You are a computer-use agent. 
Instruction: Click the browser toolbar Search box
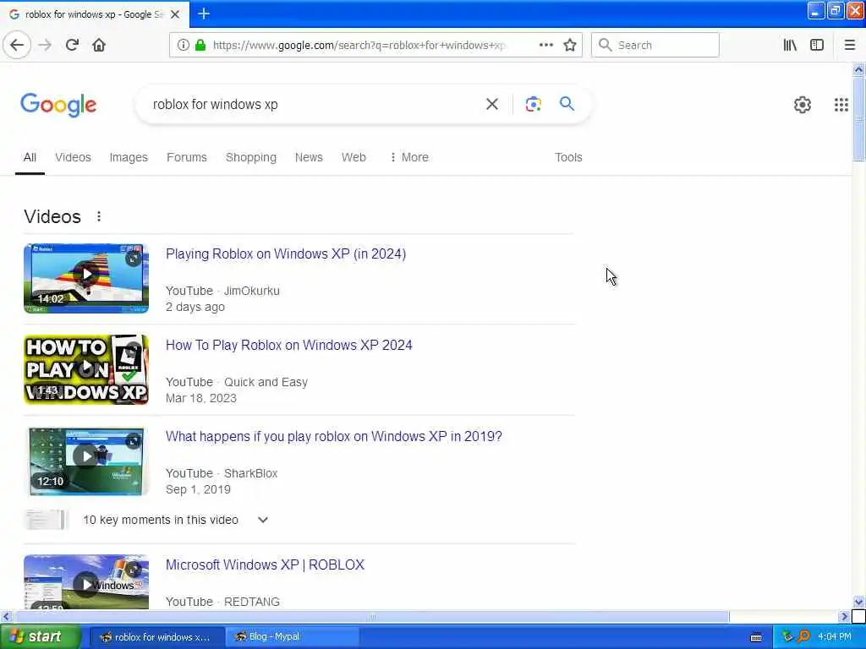pos(655,46)
